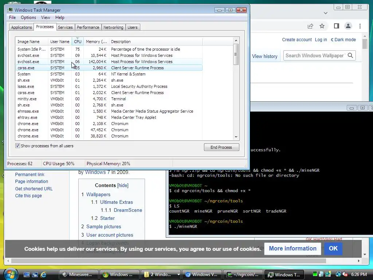Click the wiki search magnifier icon
This screenshot has height=280, width=373.
pos(350,55)
